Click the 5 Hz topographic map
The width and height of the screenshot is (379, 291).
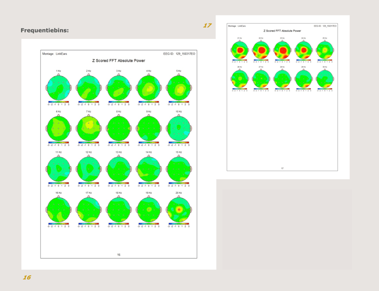[179, 88]
